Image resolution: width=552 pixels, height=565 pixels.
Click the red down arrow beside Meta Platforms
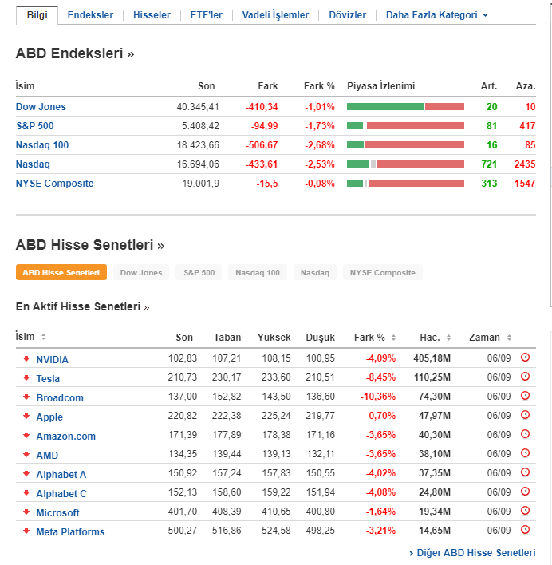tap(26, 531)
